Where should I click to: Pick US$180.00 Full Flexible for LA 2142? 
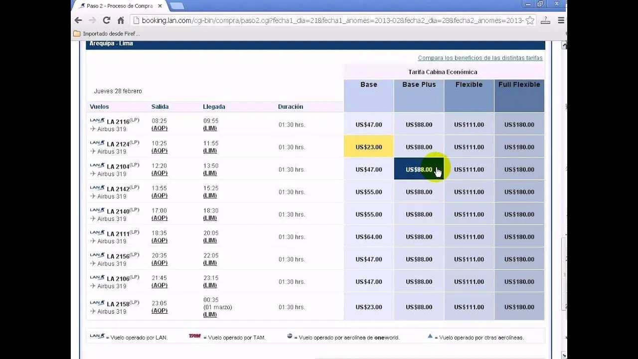519,192
